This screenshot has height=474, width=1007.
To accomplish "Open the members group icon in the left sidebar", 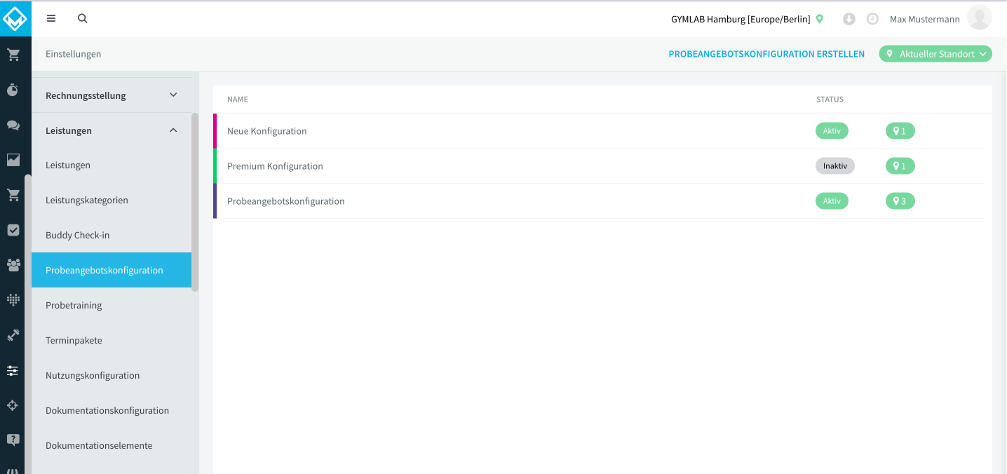I will tap(13, 265).
